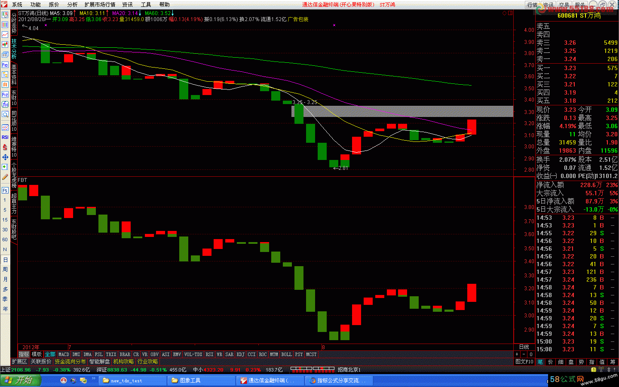Image resolution: width=619 pixels, height=387 pixels.
Task: Switch to the 全部 indicator tab
Action: [x=50, y=354]
